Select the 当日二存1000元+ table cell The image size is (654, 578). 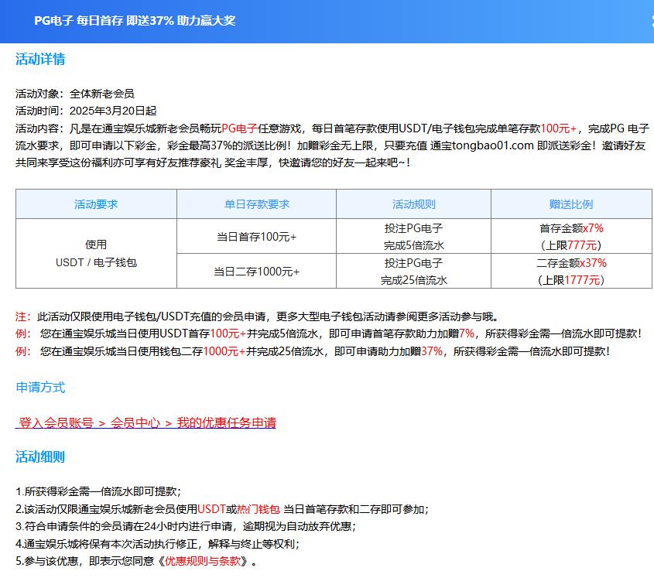(256, 272)
